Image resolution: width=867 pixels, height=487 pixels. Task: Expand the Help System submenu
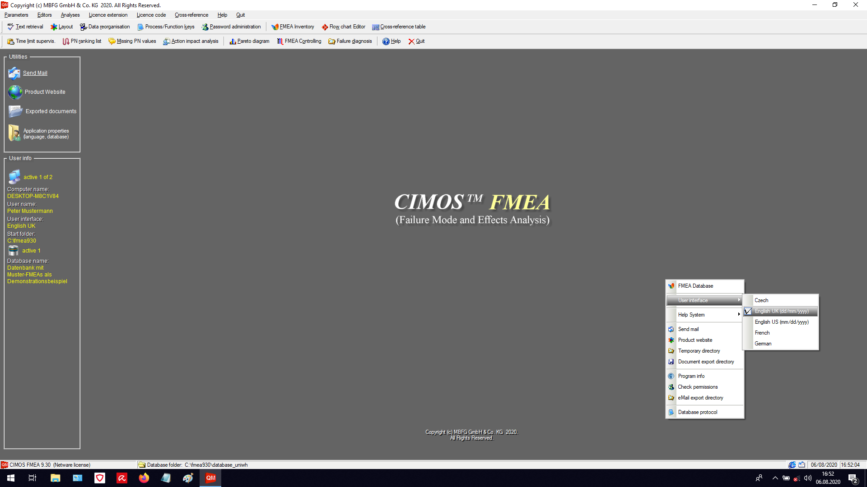(x=704, y=315)
